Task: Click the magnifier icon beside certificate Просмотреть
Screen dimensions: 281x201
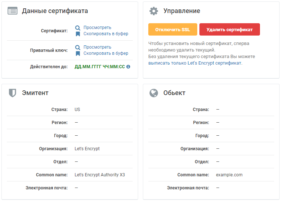Action: pos(78,28)
